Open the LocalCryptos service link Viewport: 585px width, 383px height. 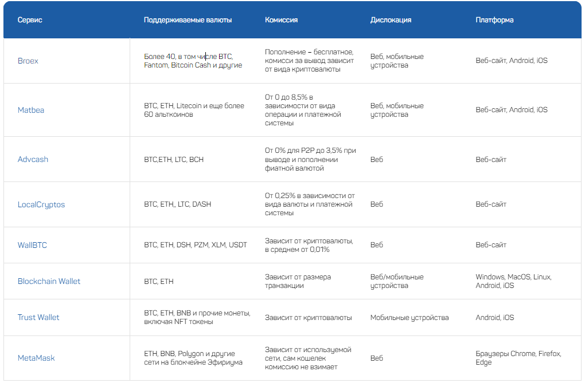41,204
